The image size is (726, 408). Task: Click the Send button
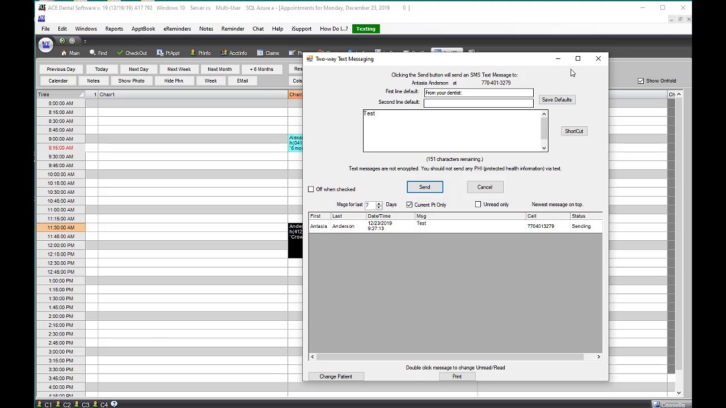pos(425,187)
